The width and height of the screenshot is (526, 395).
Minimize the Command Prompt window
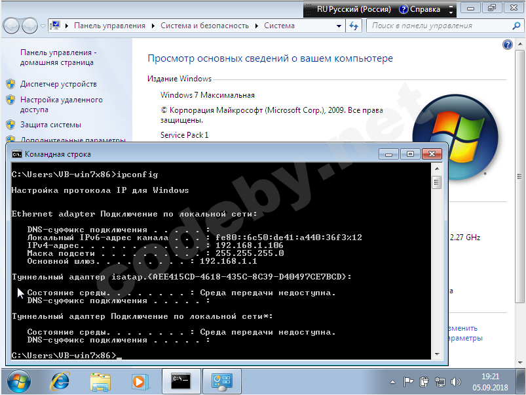click(x=389, y=154)
